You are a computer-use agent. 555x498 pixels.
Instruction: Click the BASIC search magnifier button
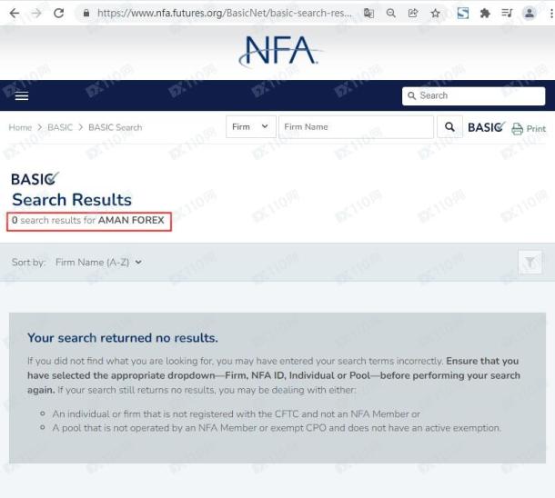[449, 126]
